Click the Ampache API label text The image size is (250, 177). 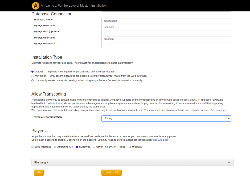pyautogui.click(x=65, y=147)
